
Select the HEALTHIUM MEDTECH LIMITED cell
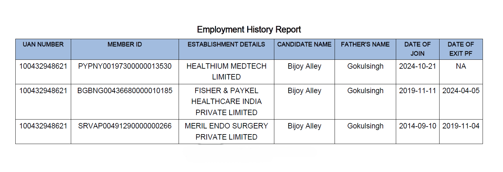pos(226,72)
